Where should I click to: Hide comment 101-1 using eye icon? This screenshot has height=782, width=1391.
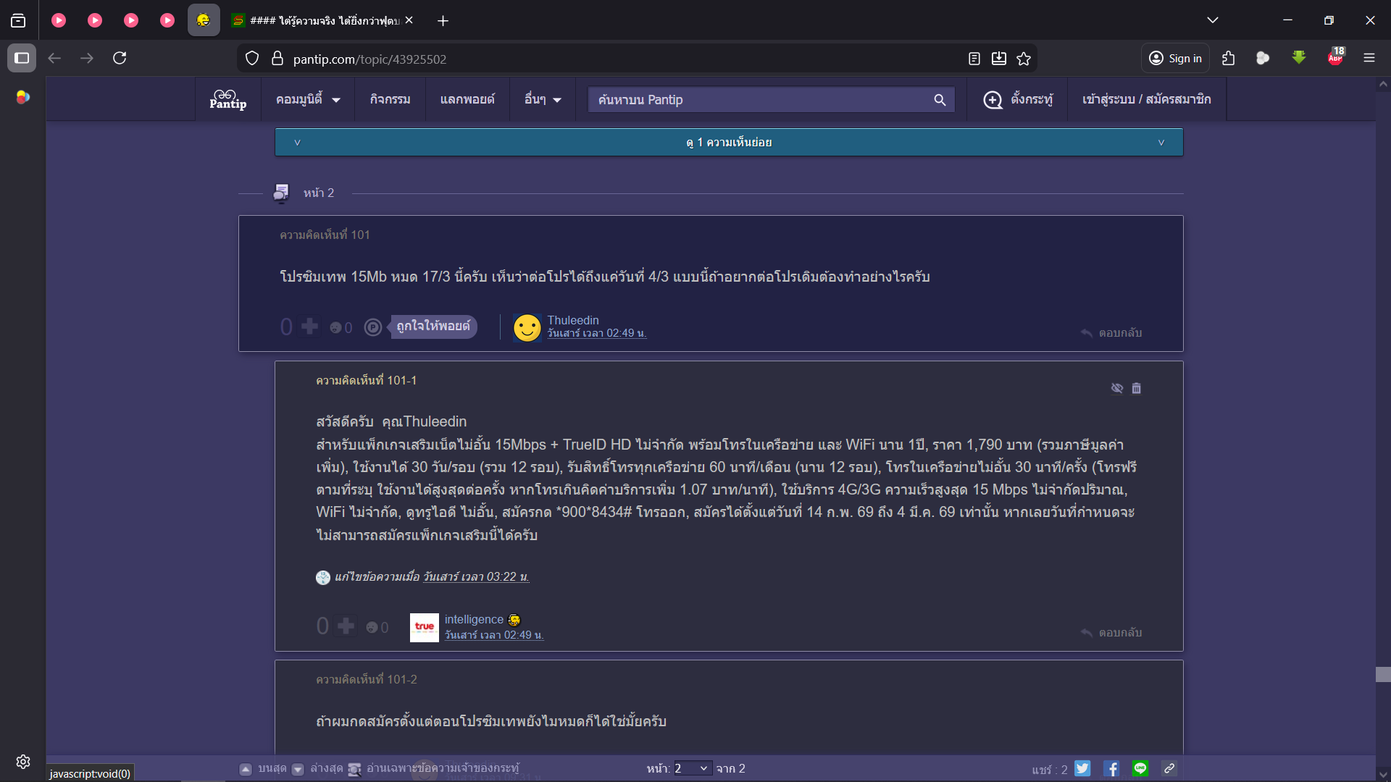pyautogui.click(x=1116, y=388)
